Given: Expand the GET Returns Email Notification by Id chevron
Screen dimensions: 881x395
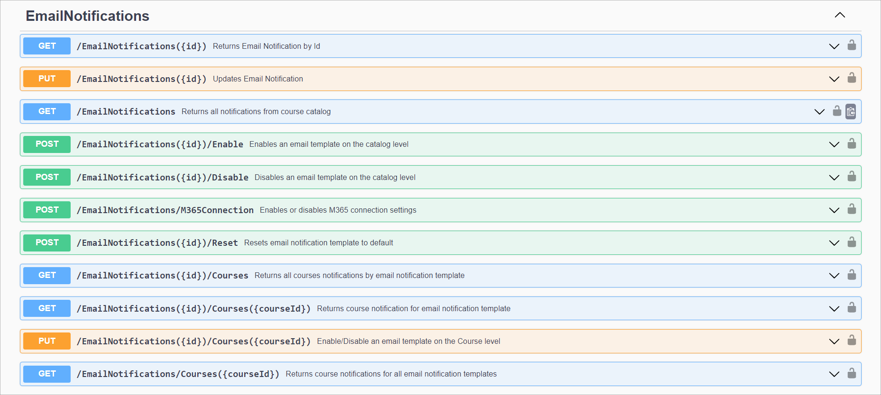Looking at the screenshot, I should pos(834,46).
